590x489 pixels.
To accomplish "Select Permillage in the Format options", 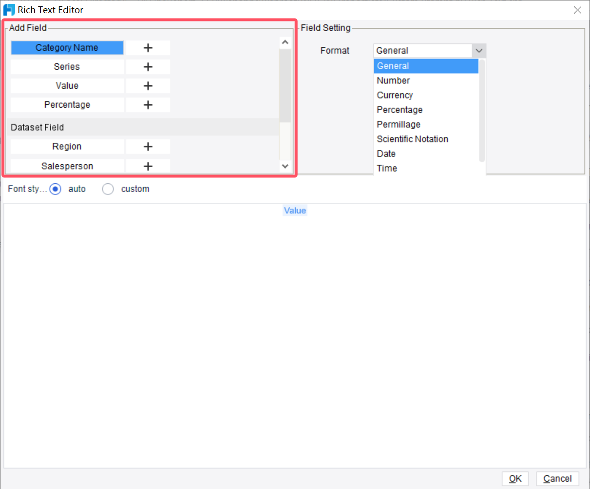I will pyautogui.click(x=398, y=124).
